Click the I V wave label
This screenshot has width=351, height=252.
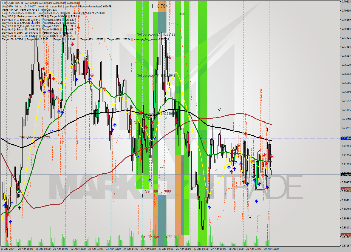[218, 110]
